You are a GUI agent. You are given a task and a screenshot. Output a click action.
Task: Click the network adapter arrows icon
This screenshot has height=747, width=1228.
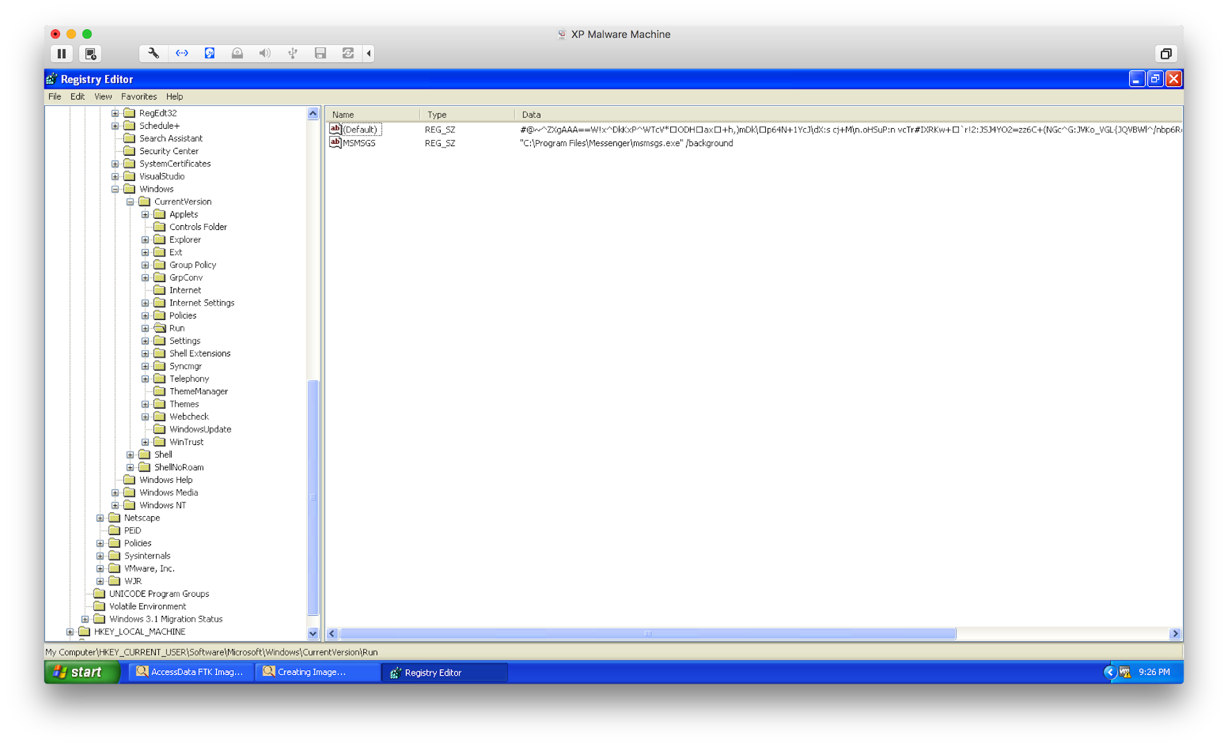pos(182,53)
